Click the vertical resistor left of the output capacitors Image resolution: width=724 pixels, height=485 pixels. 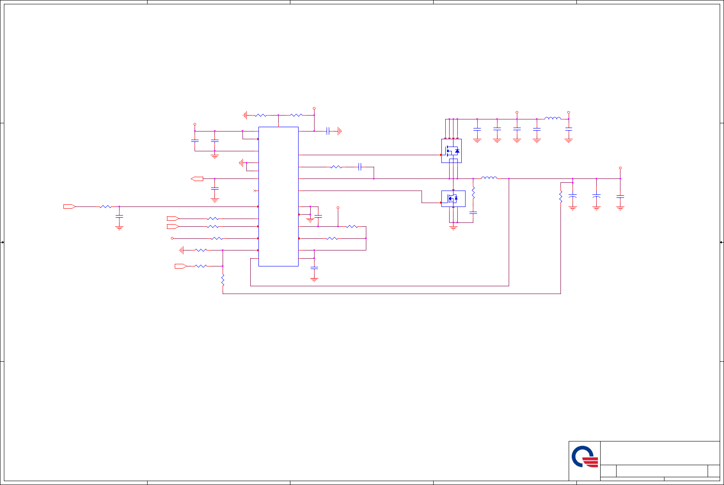pos(560,197)
